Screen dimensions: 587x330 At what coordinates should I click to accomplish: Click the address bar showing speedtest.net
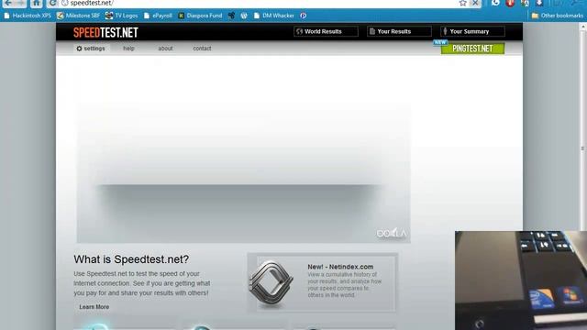point(262,3)
